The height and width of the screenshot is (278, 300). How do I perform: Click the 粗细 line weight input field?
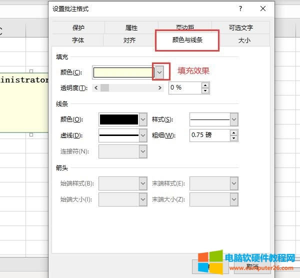click(210, 135)
